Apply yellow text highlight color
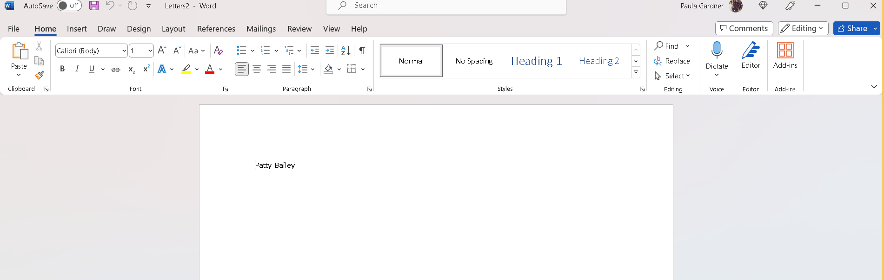The width and height of the screenshot is (884, 280). point(186,69)
